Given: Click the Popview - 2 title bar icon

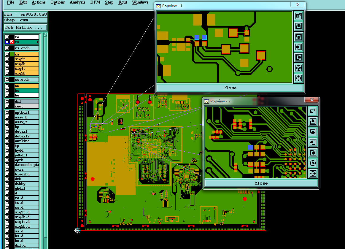Looking at the screenshot, I should (206, 101).
